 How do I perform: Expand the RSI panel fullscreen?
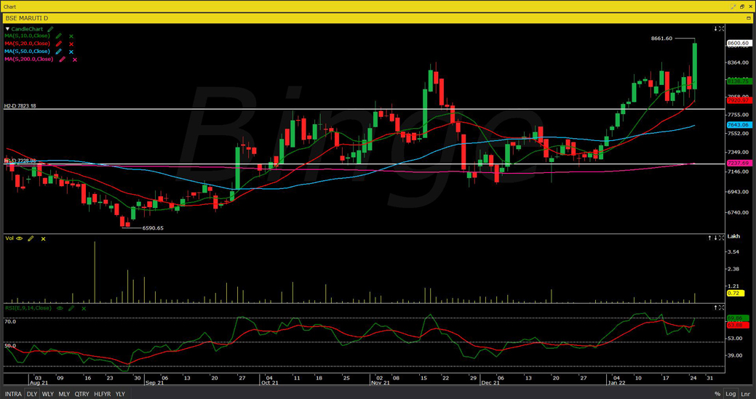[721, 307]
